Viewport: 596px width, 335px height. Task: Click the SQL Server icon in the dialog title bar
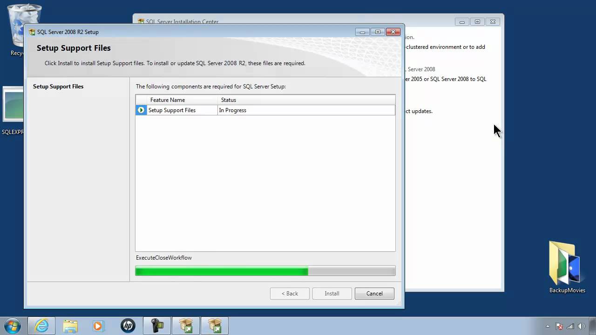coord(32,32)
